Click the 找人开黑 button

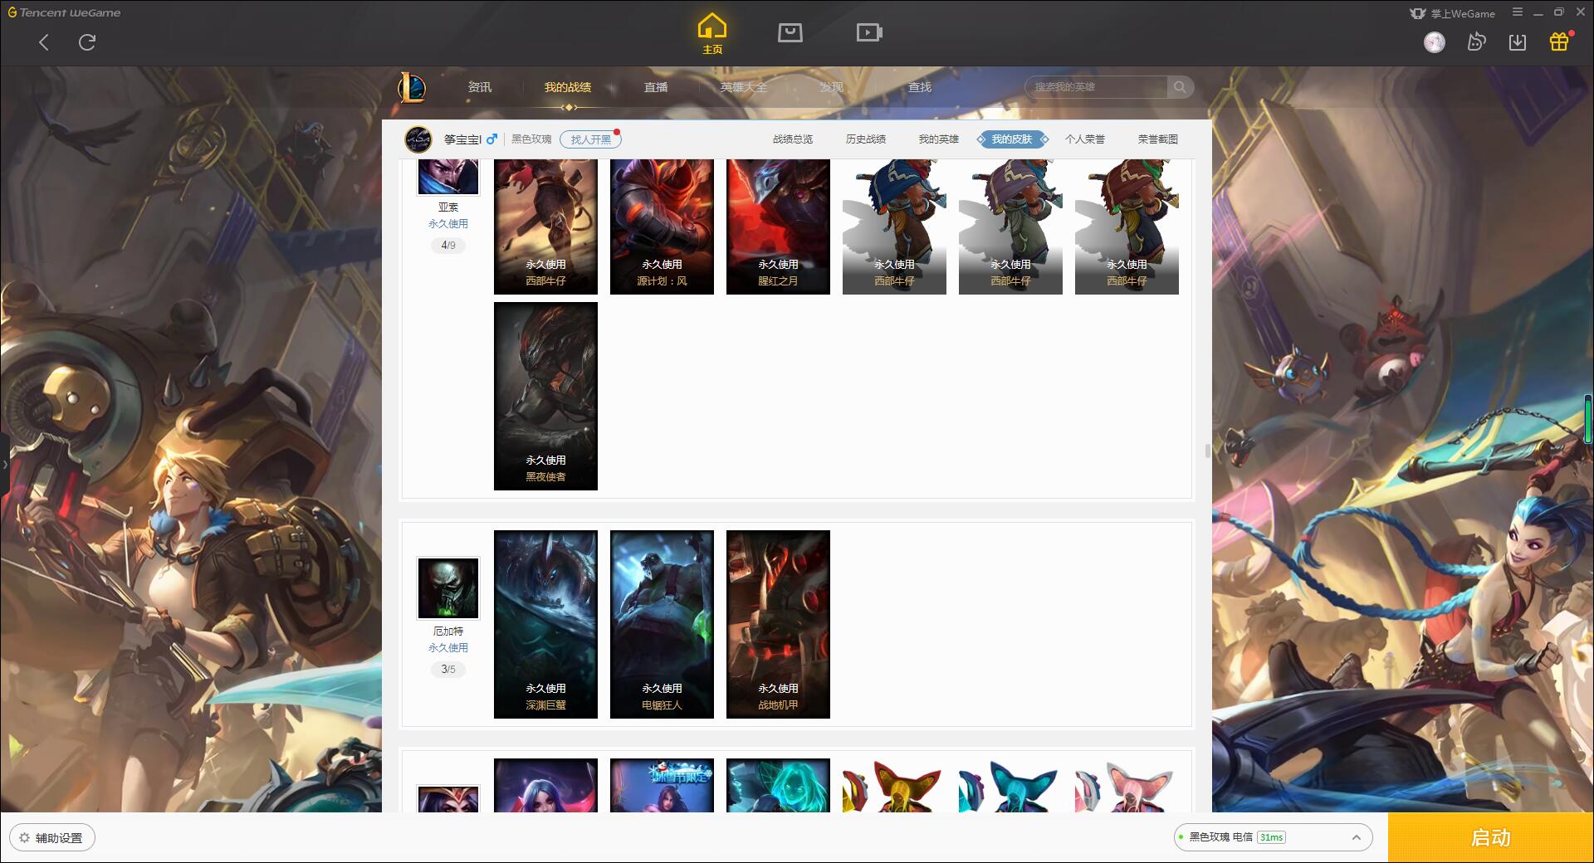(x=590, y=139)
